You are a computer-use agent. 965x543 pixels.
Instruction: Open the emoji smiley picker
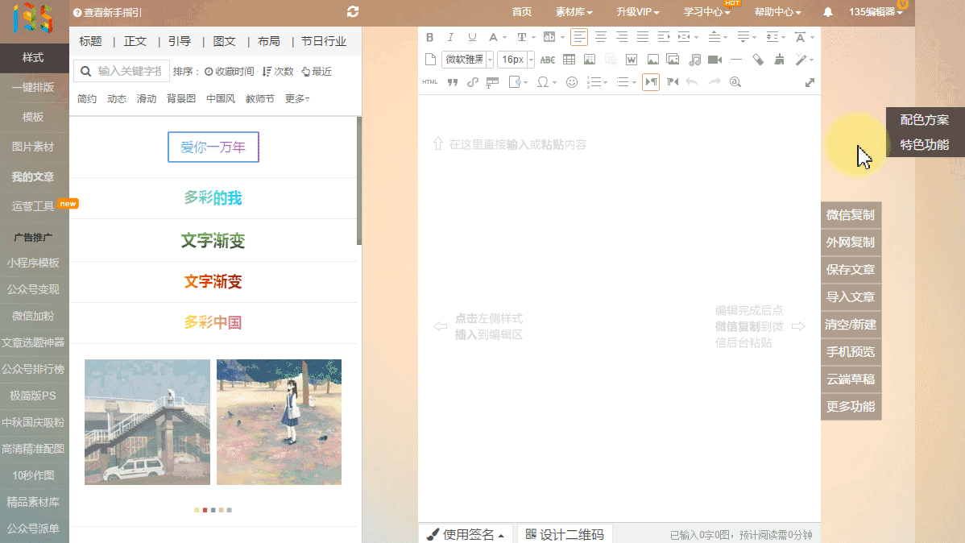point(572,82)
